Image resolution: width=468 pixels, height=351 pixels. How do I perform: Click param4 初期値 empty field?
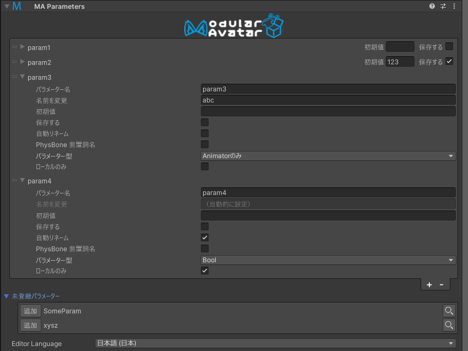click(x=328, y=215)
